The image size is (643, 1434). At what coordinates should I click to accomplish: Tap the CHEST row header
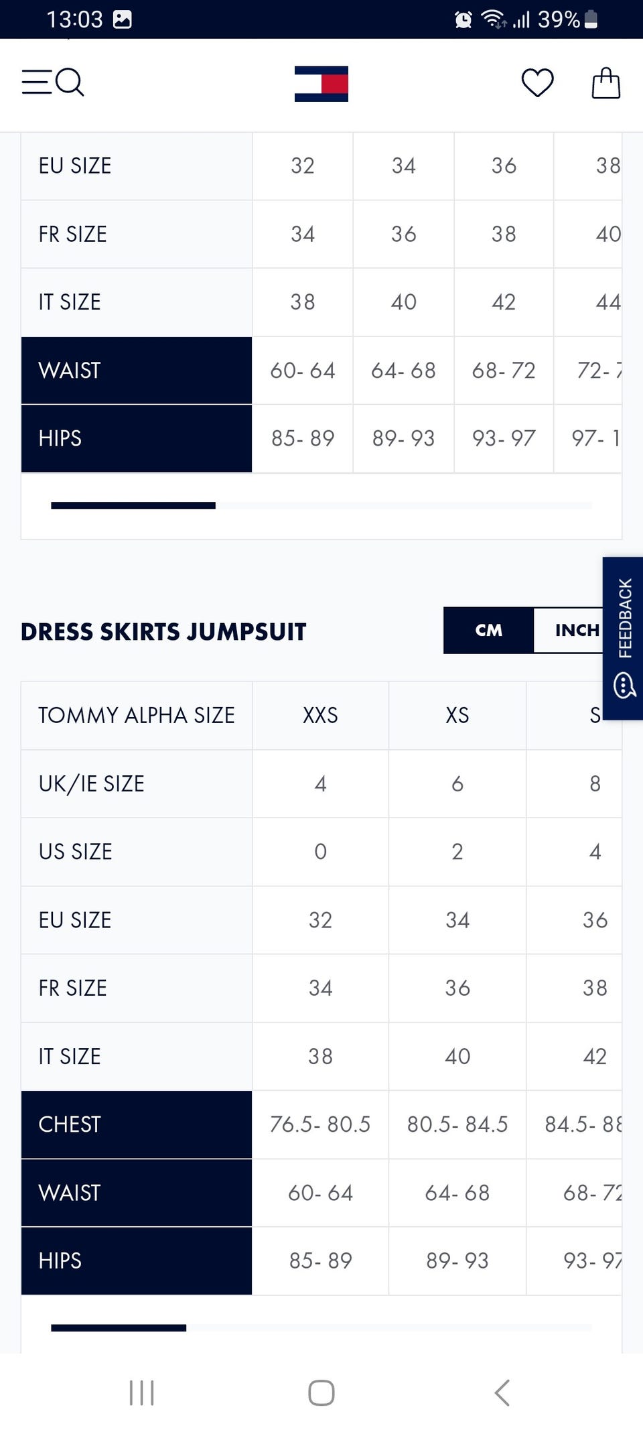point(137,1124)
